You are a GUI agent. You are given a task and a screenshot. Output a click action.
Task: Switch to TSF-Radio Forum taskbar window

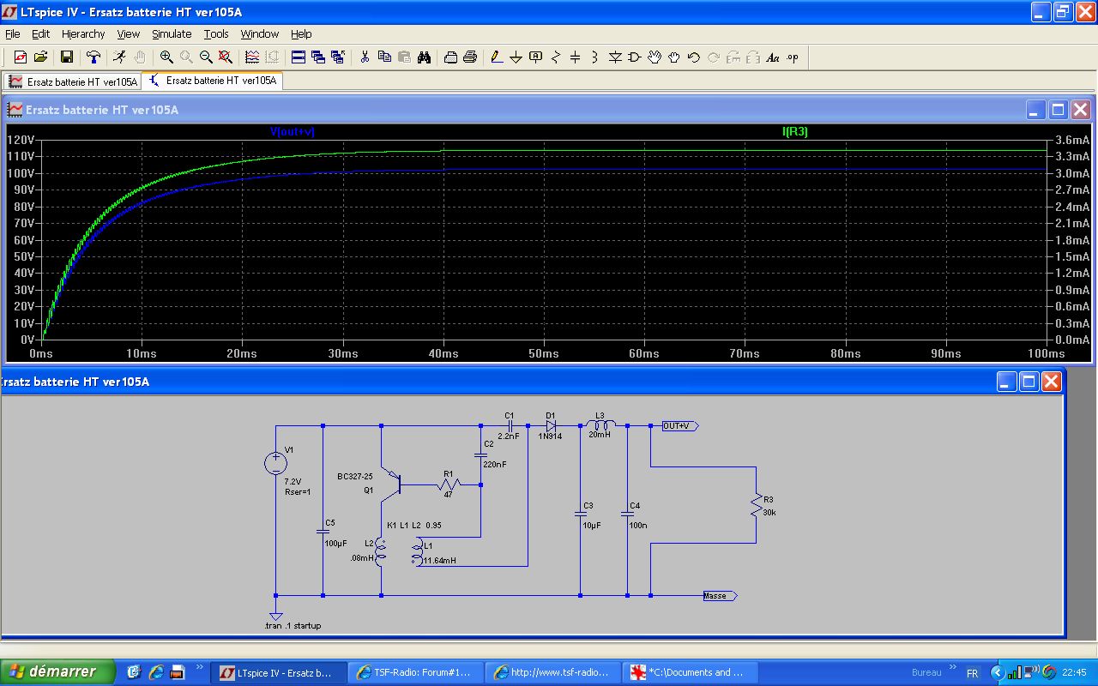[416, 672]
